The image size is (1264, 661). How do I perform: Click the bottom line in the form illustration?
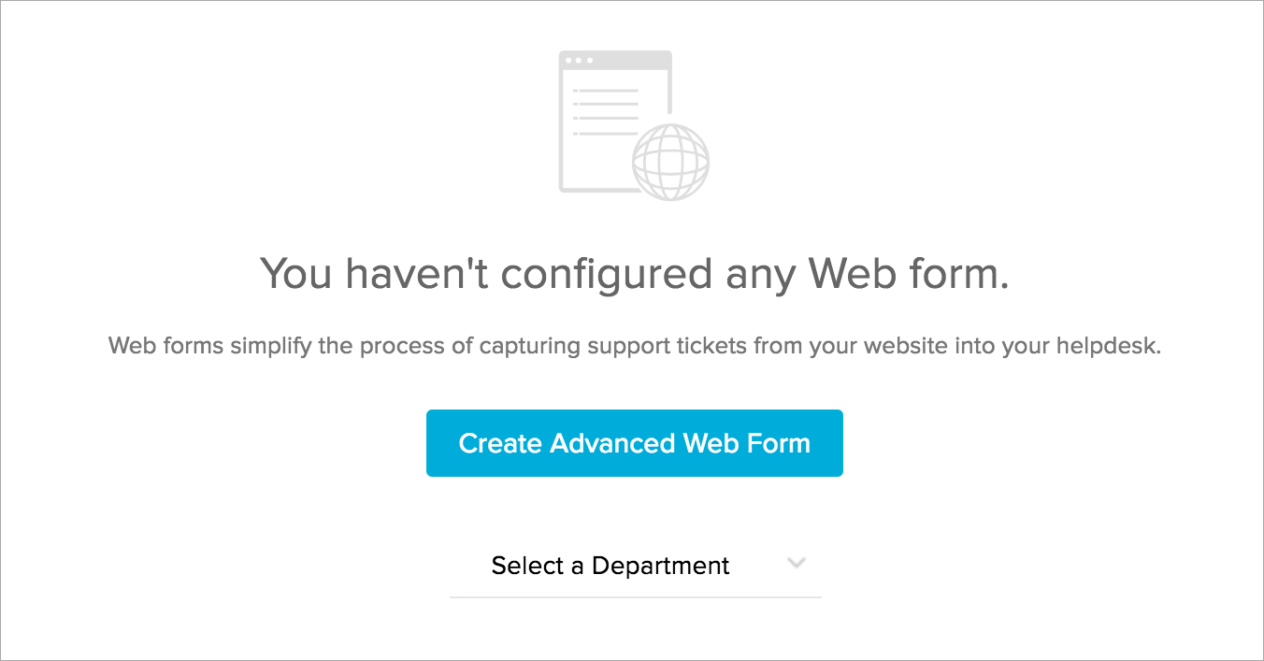point(606,134)
